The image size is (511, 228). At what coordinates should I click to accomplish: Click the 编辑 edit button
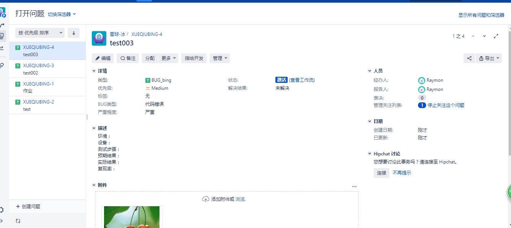(103, 58)
